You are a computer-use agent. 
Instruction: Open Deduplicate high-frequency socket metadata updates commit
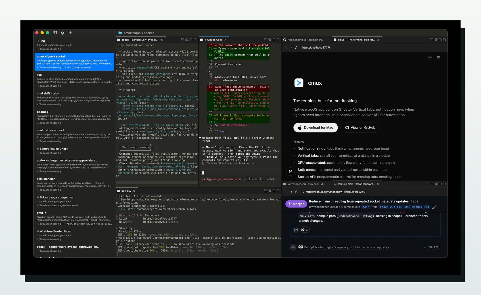(x=347, y=247)
